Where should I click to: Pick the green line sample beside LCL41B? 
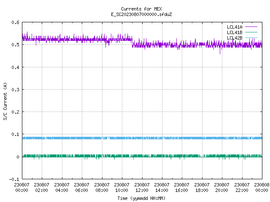pyautogui.click(x=251, y=32)
